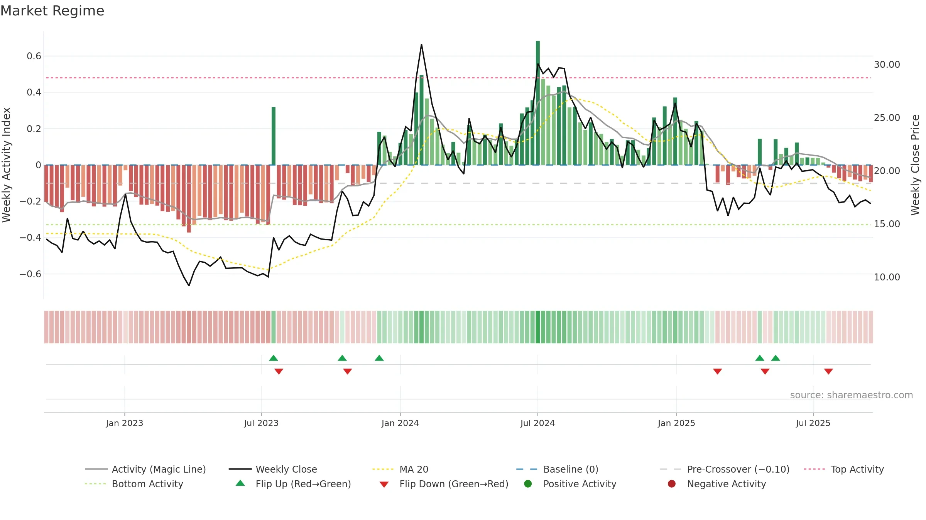Toggle Activity (Magic Line) legend entry
Viewport: 926px width, 520px height.
(145, 469)
